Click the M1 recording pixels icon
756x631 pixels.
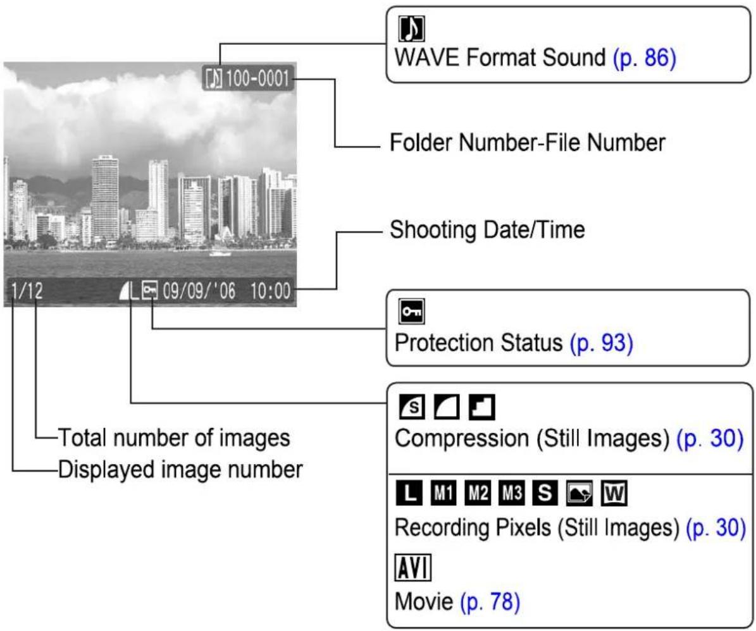coord(443,493)
